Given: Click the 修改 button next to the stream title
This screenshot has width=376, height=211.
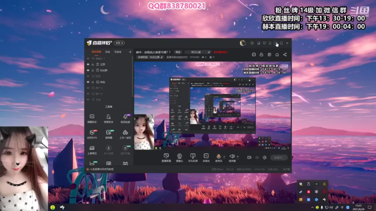Looking at the screenshot, I should 177,52.
